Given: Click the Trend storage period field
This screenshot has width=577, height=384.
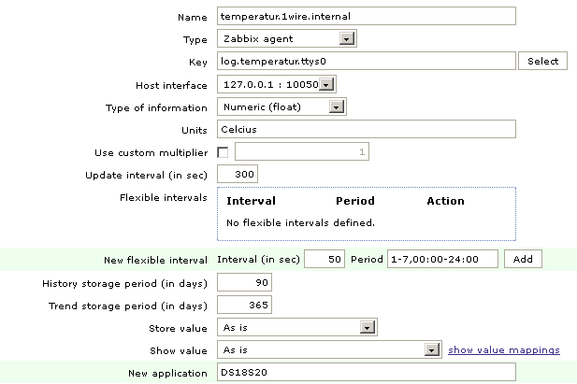Looking at the screenshot, I should point(244,306).
